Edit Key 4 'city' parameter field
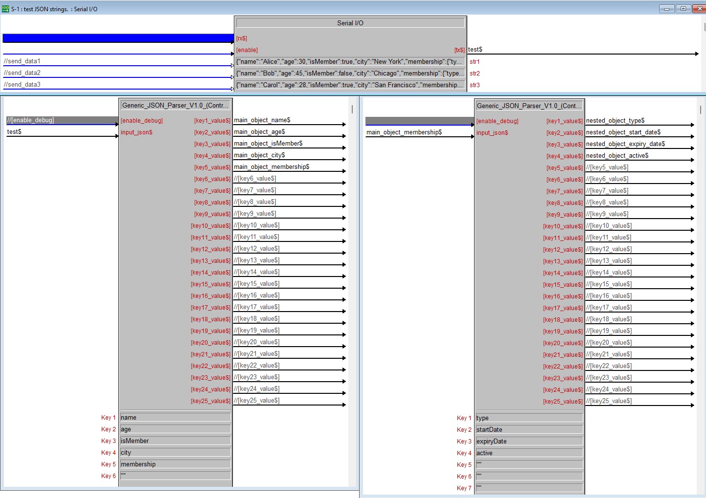This screenshot has width=706, height=498. tap(175, 453)
